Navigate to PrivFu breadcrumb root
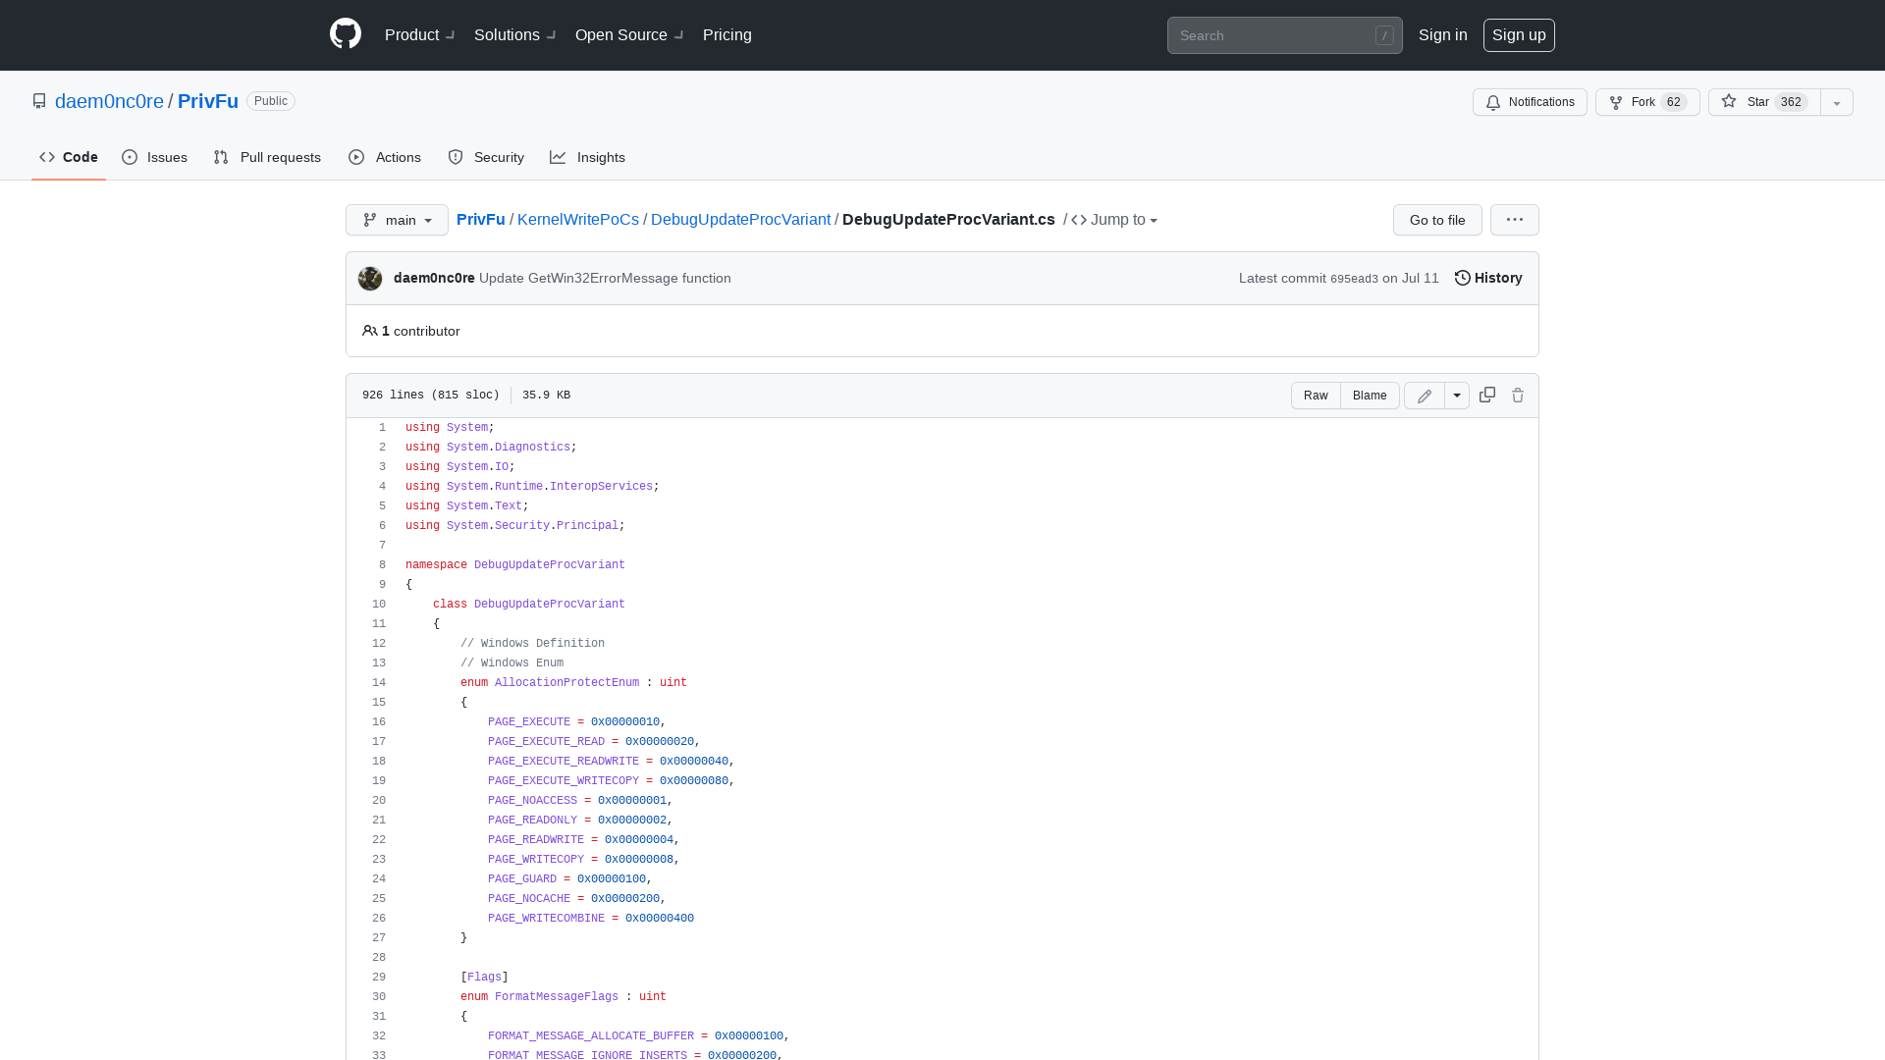The height and width of the screenshot is (1060, 1885). point(481,220)
